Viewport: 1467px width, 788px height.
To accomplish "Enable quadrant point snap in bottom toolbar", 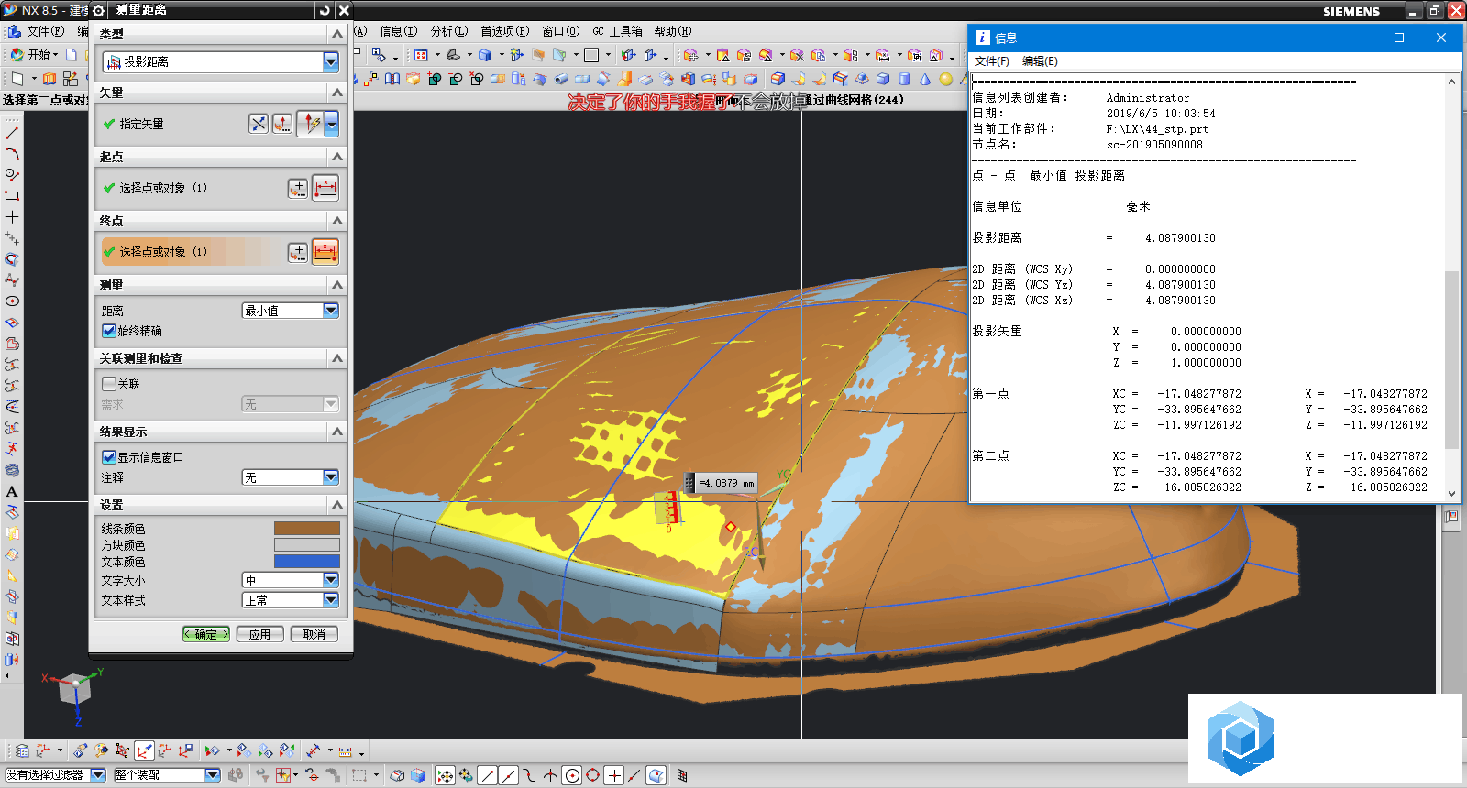I will (x=593, y=775).
